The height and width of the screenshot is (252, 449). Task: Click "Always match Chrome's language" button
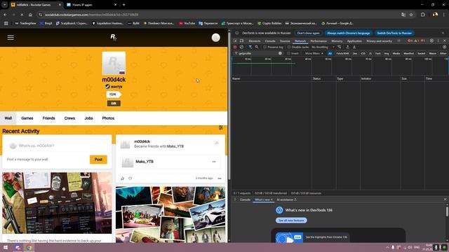[x=348, y=33]
